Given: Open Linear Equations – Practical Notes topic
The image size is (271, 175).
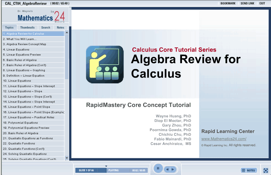Looking at the screenshot, I should [x=33, y=117].
